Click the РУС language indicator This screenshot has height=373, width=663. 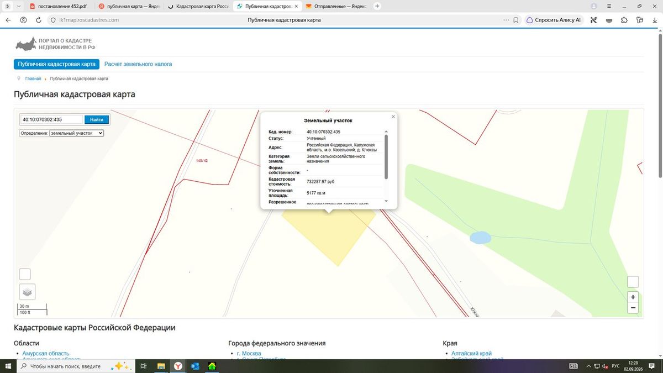[x=615, y=366]
